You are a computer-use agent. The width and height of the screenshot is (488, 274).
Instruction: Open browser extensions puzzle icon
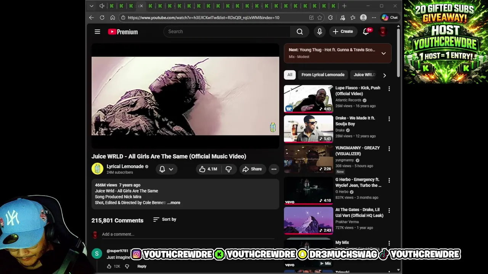(331, 18)
